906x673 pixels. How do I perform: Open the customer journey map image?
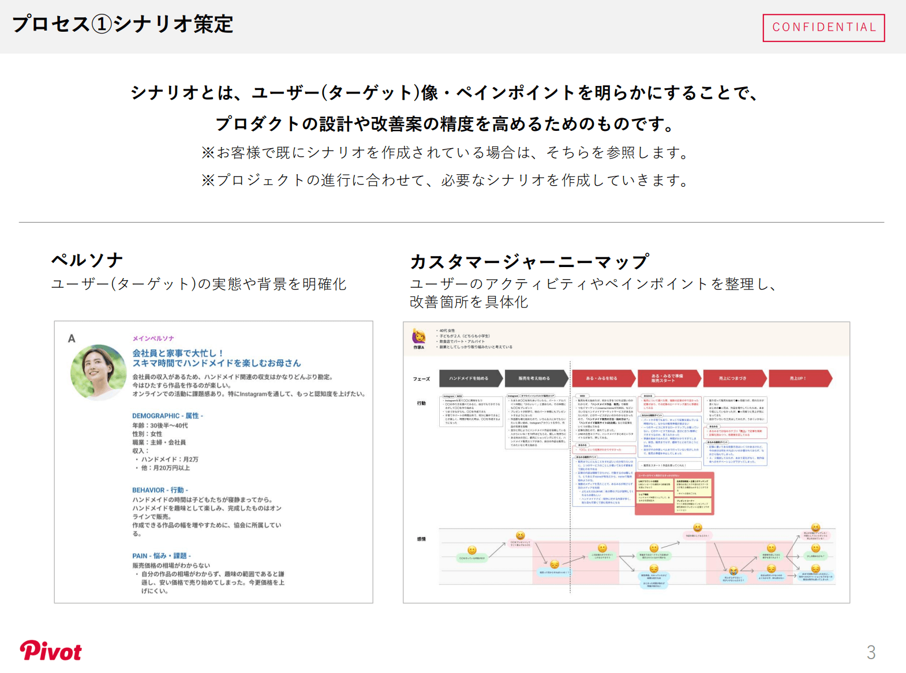pos(626,462)
